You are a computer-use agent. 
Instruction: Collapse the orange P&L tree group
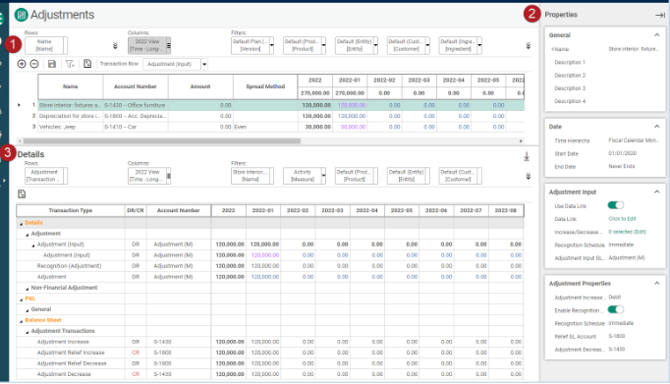[21, 300]
